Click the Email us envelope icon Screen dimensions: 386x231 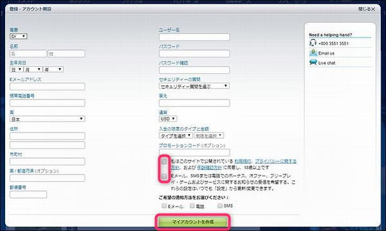(x=313, y=53)
